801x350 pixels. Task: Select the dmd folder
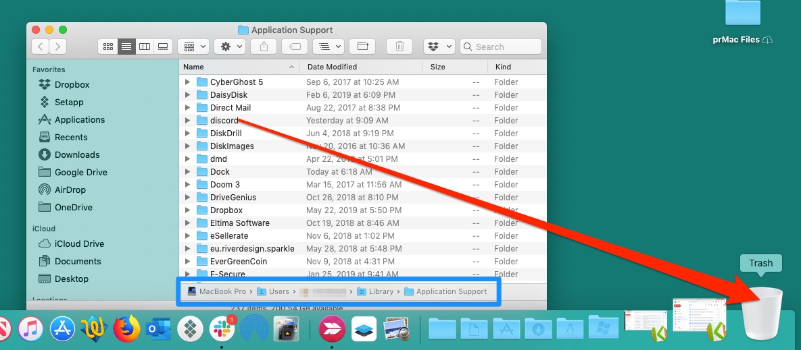click(x=363, y=159)
